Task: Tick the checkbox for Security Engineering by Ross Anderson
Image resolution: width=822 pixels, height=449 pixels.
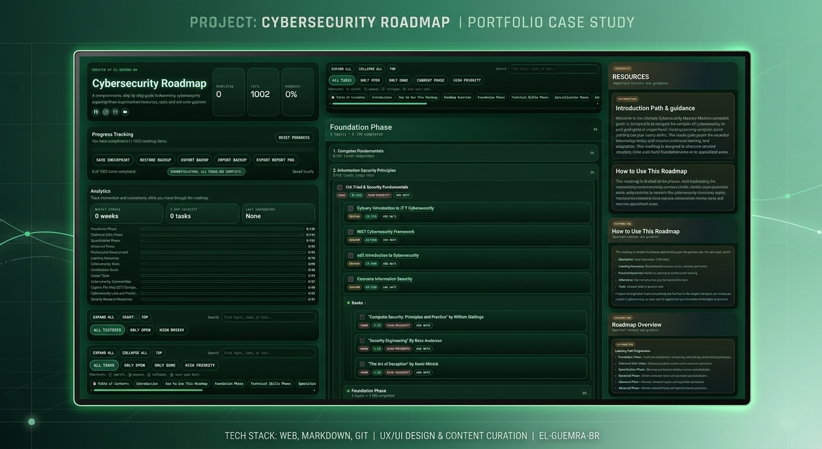Action: [x=362, y=340]
